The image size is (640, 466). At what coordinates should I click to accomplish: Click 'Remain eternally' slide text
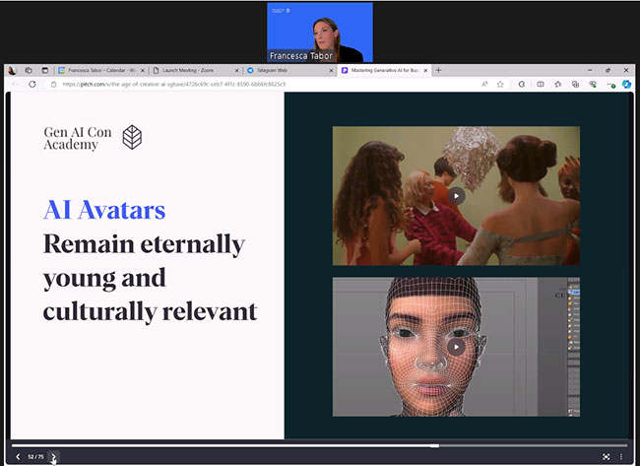click(x=144, y=244)
